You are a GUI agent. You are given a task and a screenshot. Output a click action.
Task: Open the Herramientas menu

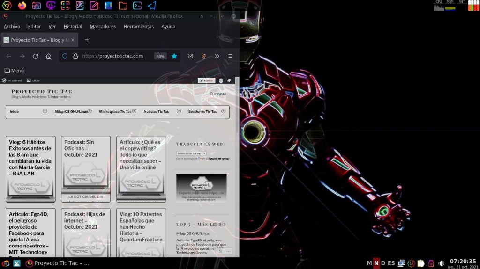(x=138, y=27)
